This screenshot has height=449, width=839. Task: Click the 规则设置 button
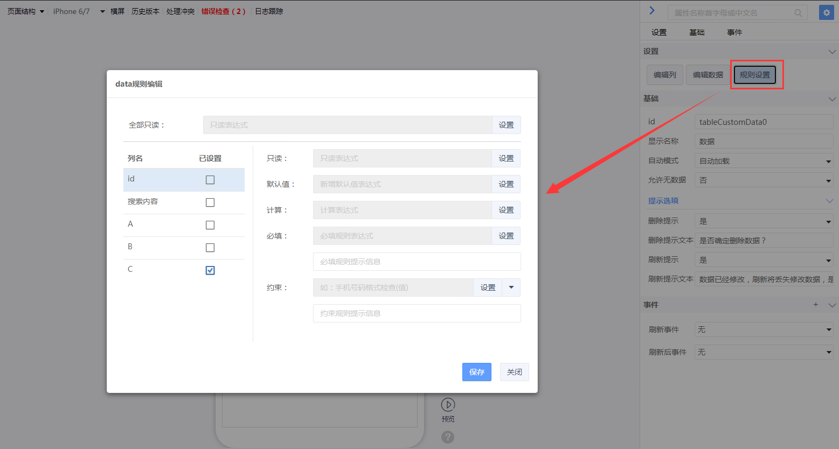point(754,75)
